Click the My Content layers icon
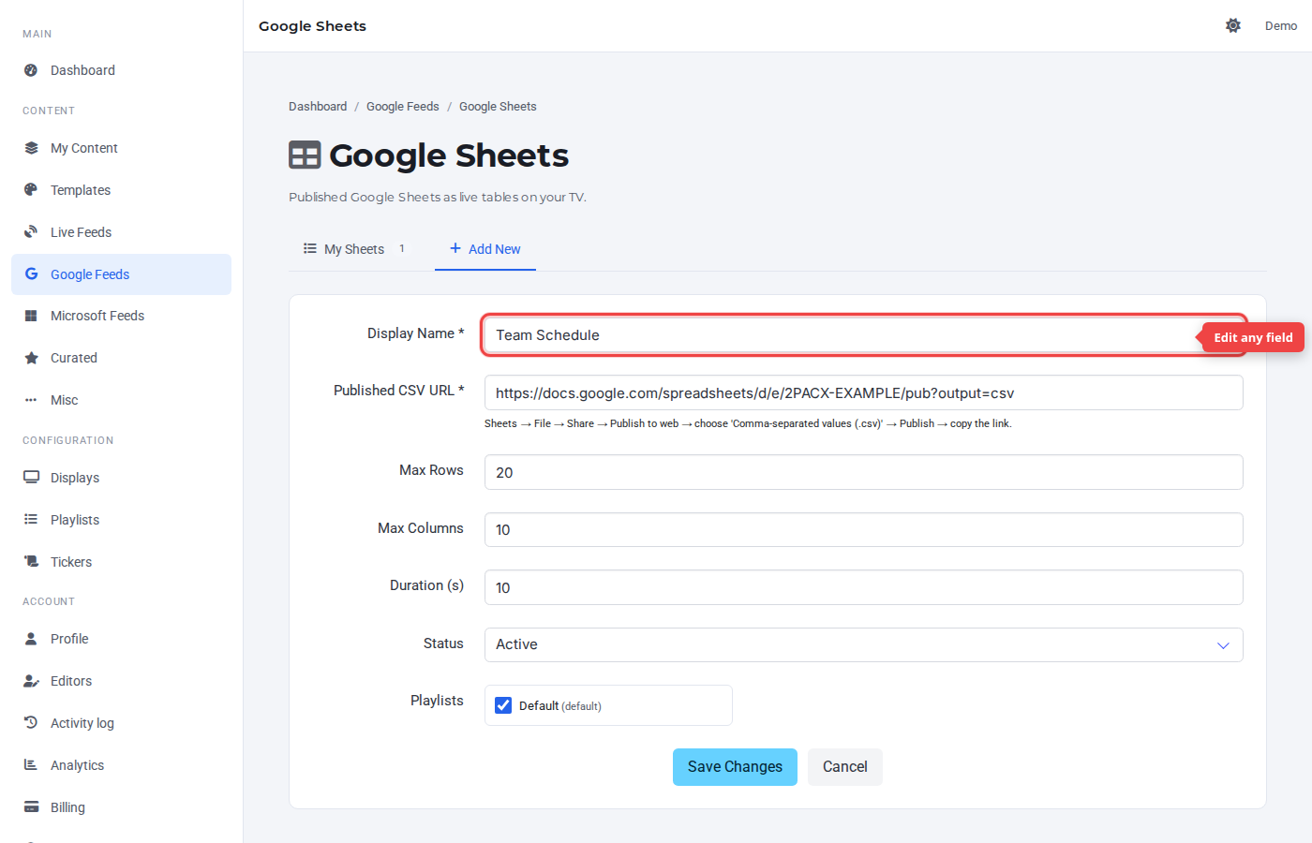Viewport: 1312px width, 843px height. click(31, 148)
